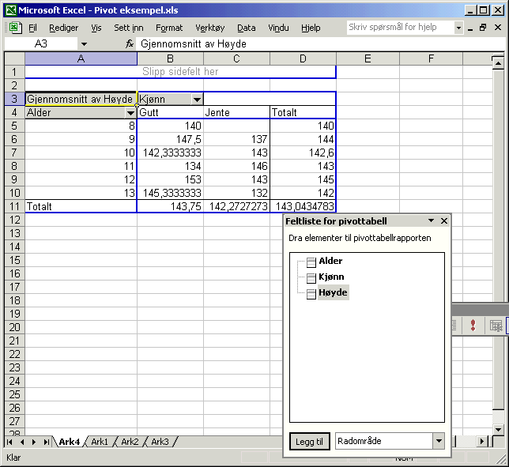Open the Verktøy menu
The image size is (509, 467).
209,28
